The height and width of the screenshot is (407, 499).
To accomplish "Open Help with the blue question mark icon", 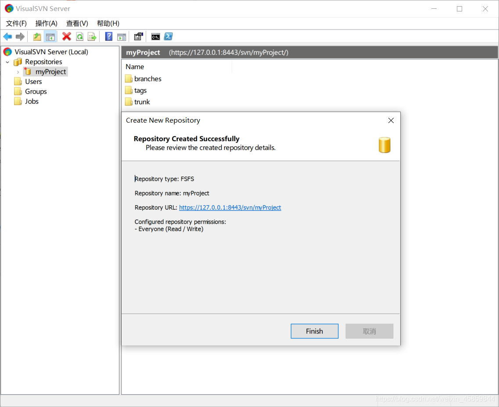I will pos(109,36).
